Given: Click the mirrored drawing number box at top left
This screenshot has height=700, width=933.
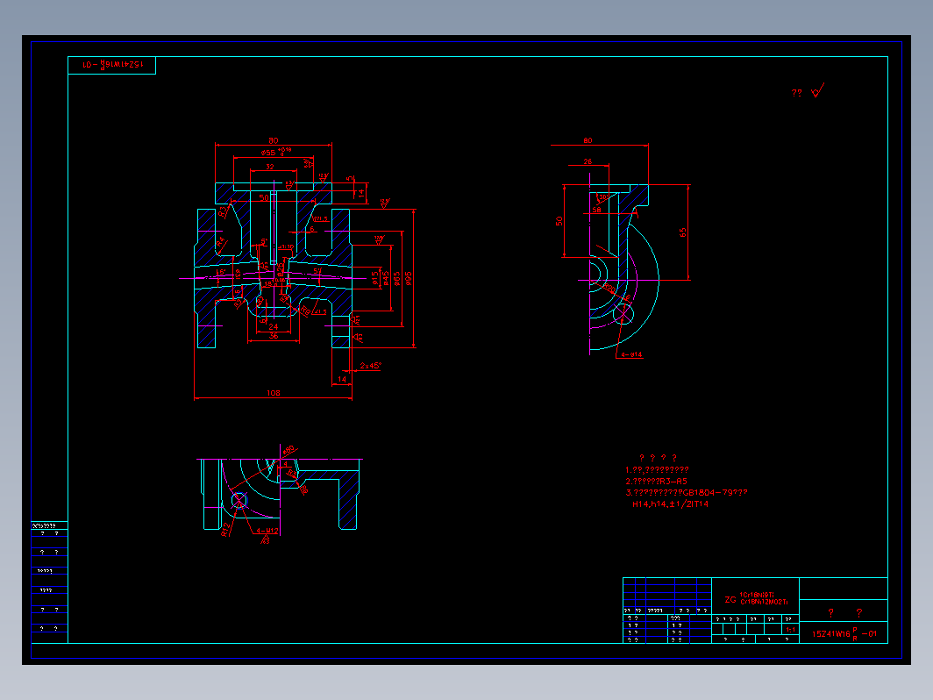Looking at the screenshot, I should click(x=112, y=65).
